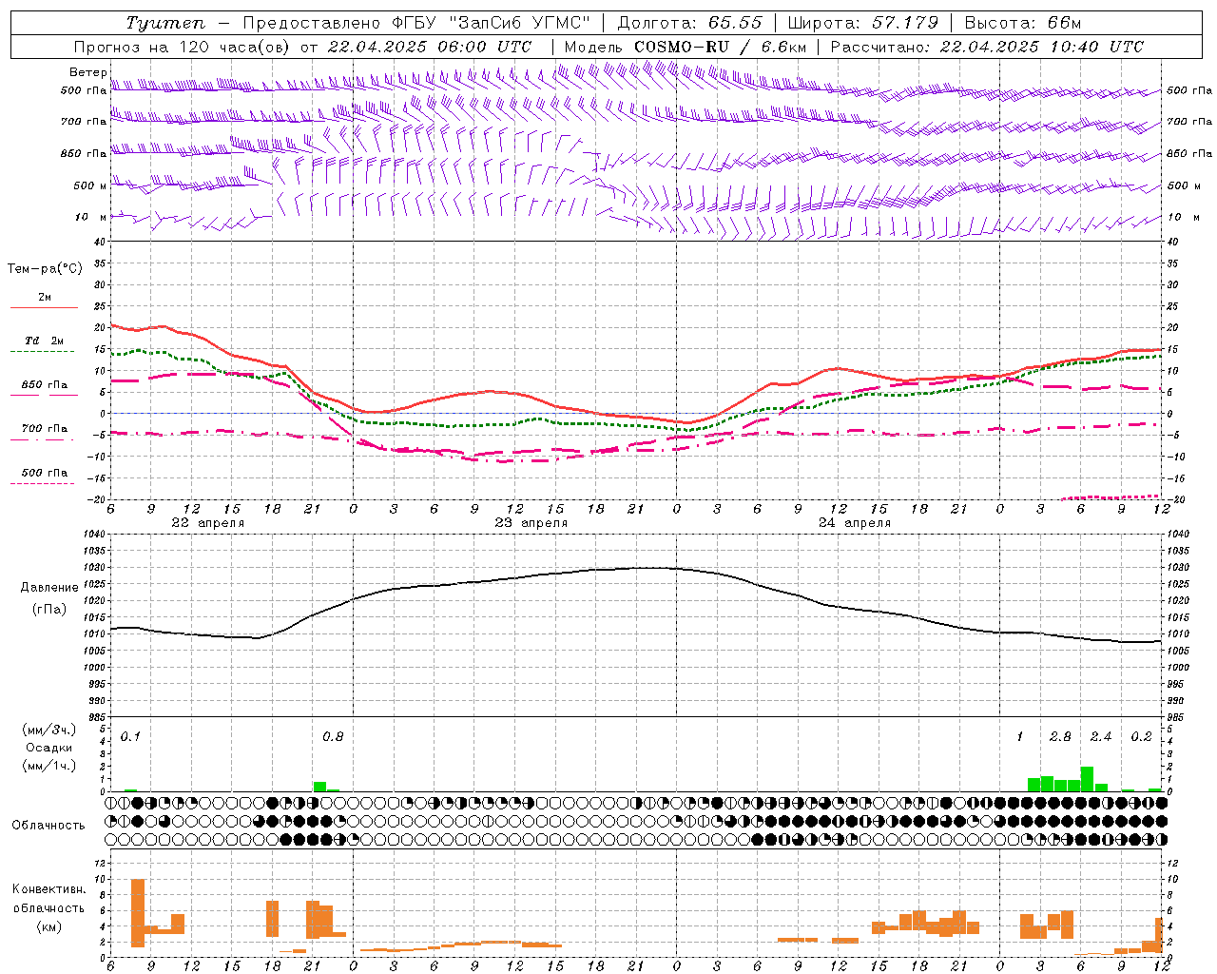Click the "(мм/1ч.)" precipitation unit label

tap(49, 766)
